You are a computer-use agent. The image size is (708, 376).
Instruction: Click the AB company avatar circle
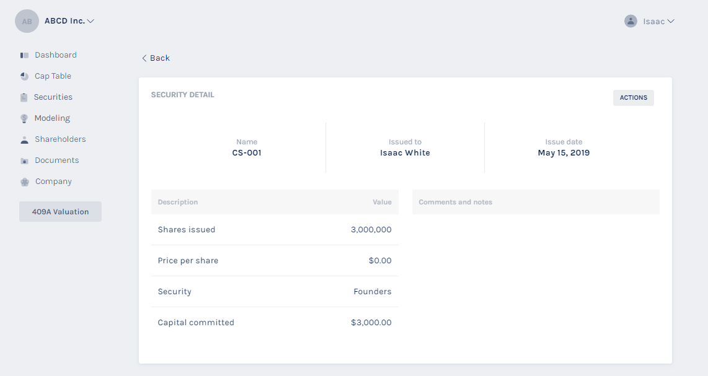point(27,21)
